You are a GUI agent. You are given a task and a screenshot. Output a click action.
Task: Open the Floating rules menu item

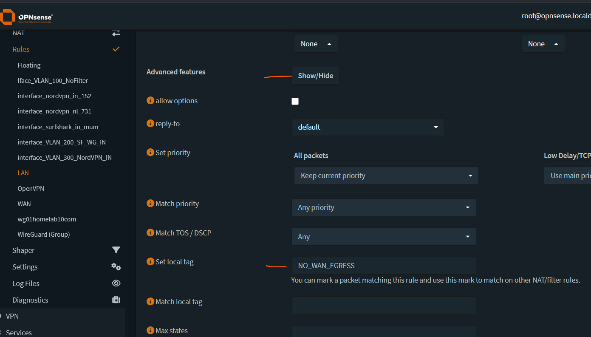[x=29, y=65]
